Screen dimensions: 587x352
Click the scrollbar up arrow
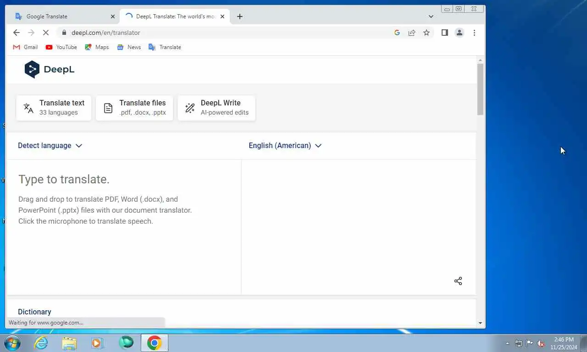480,60
